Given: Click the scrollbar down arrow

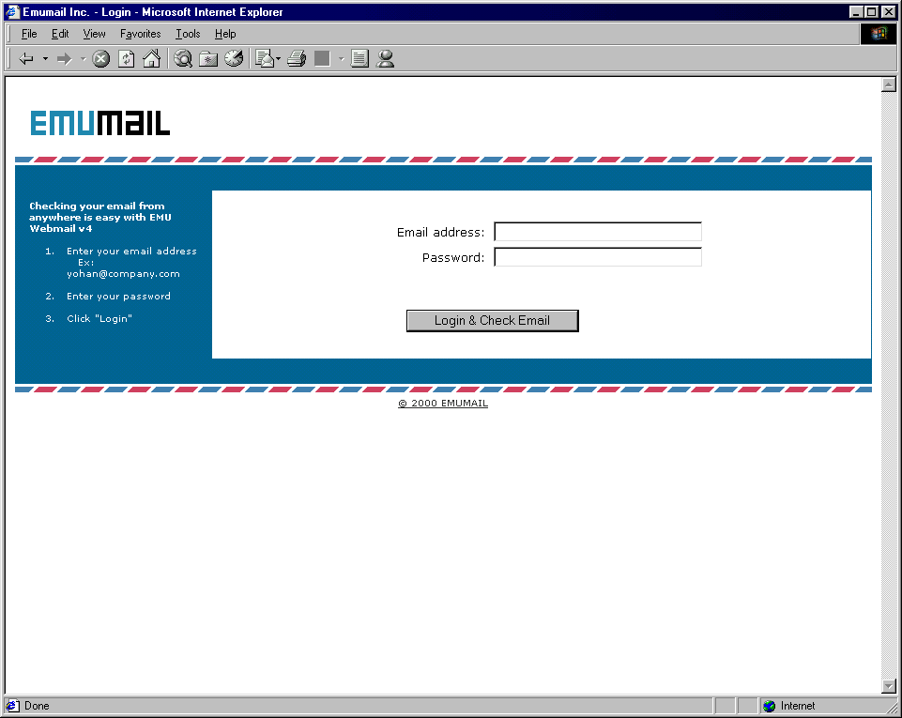Looking at the screenshot, I should (x=889, y=686).
